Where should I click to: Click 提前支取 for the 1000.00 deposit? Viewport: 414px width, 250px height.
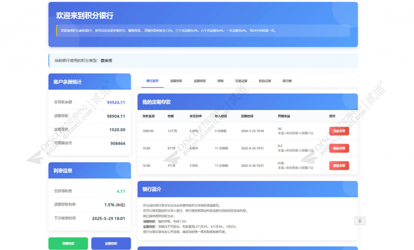(339, 131)
